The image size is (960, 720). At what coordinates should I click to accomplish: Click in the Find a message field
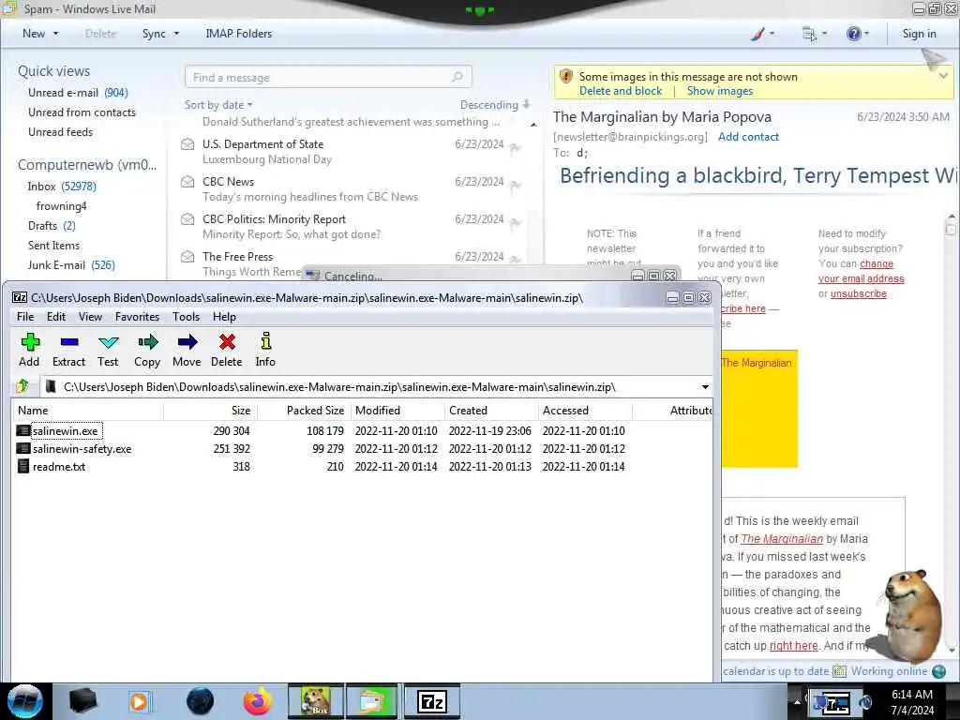click(x=327, y=77)
